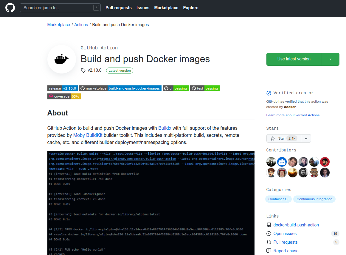Click the Latest version label badge
Image resolution: width=346 pixels, height=255 pixels.
click(120, 71)
